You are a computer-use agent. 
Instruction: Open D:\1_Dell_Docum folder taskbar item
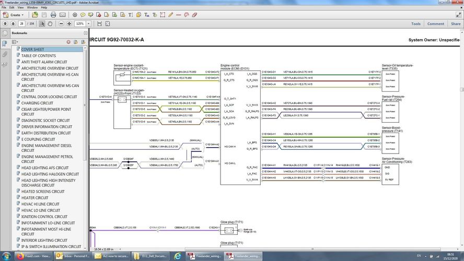pos(150,256)
